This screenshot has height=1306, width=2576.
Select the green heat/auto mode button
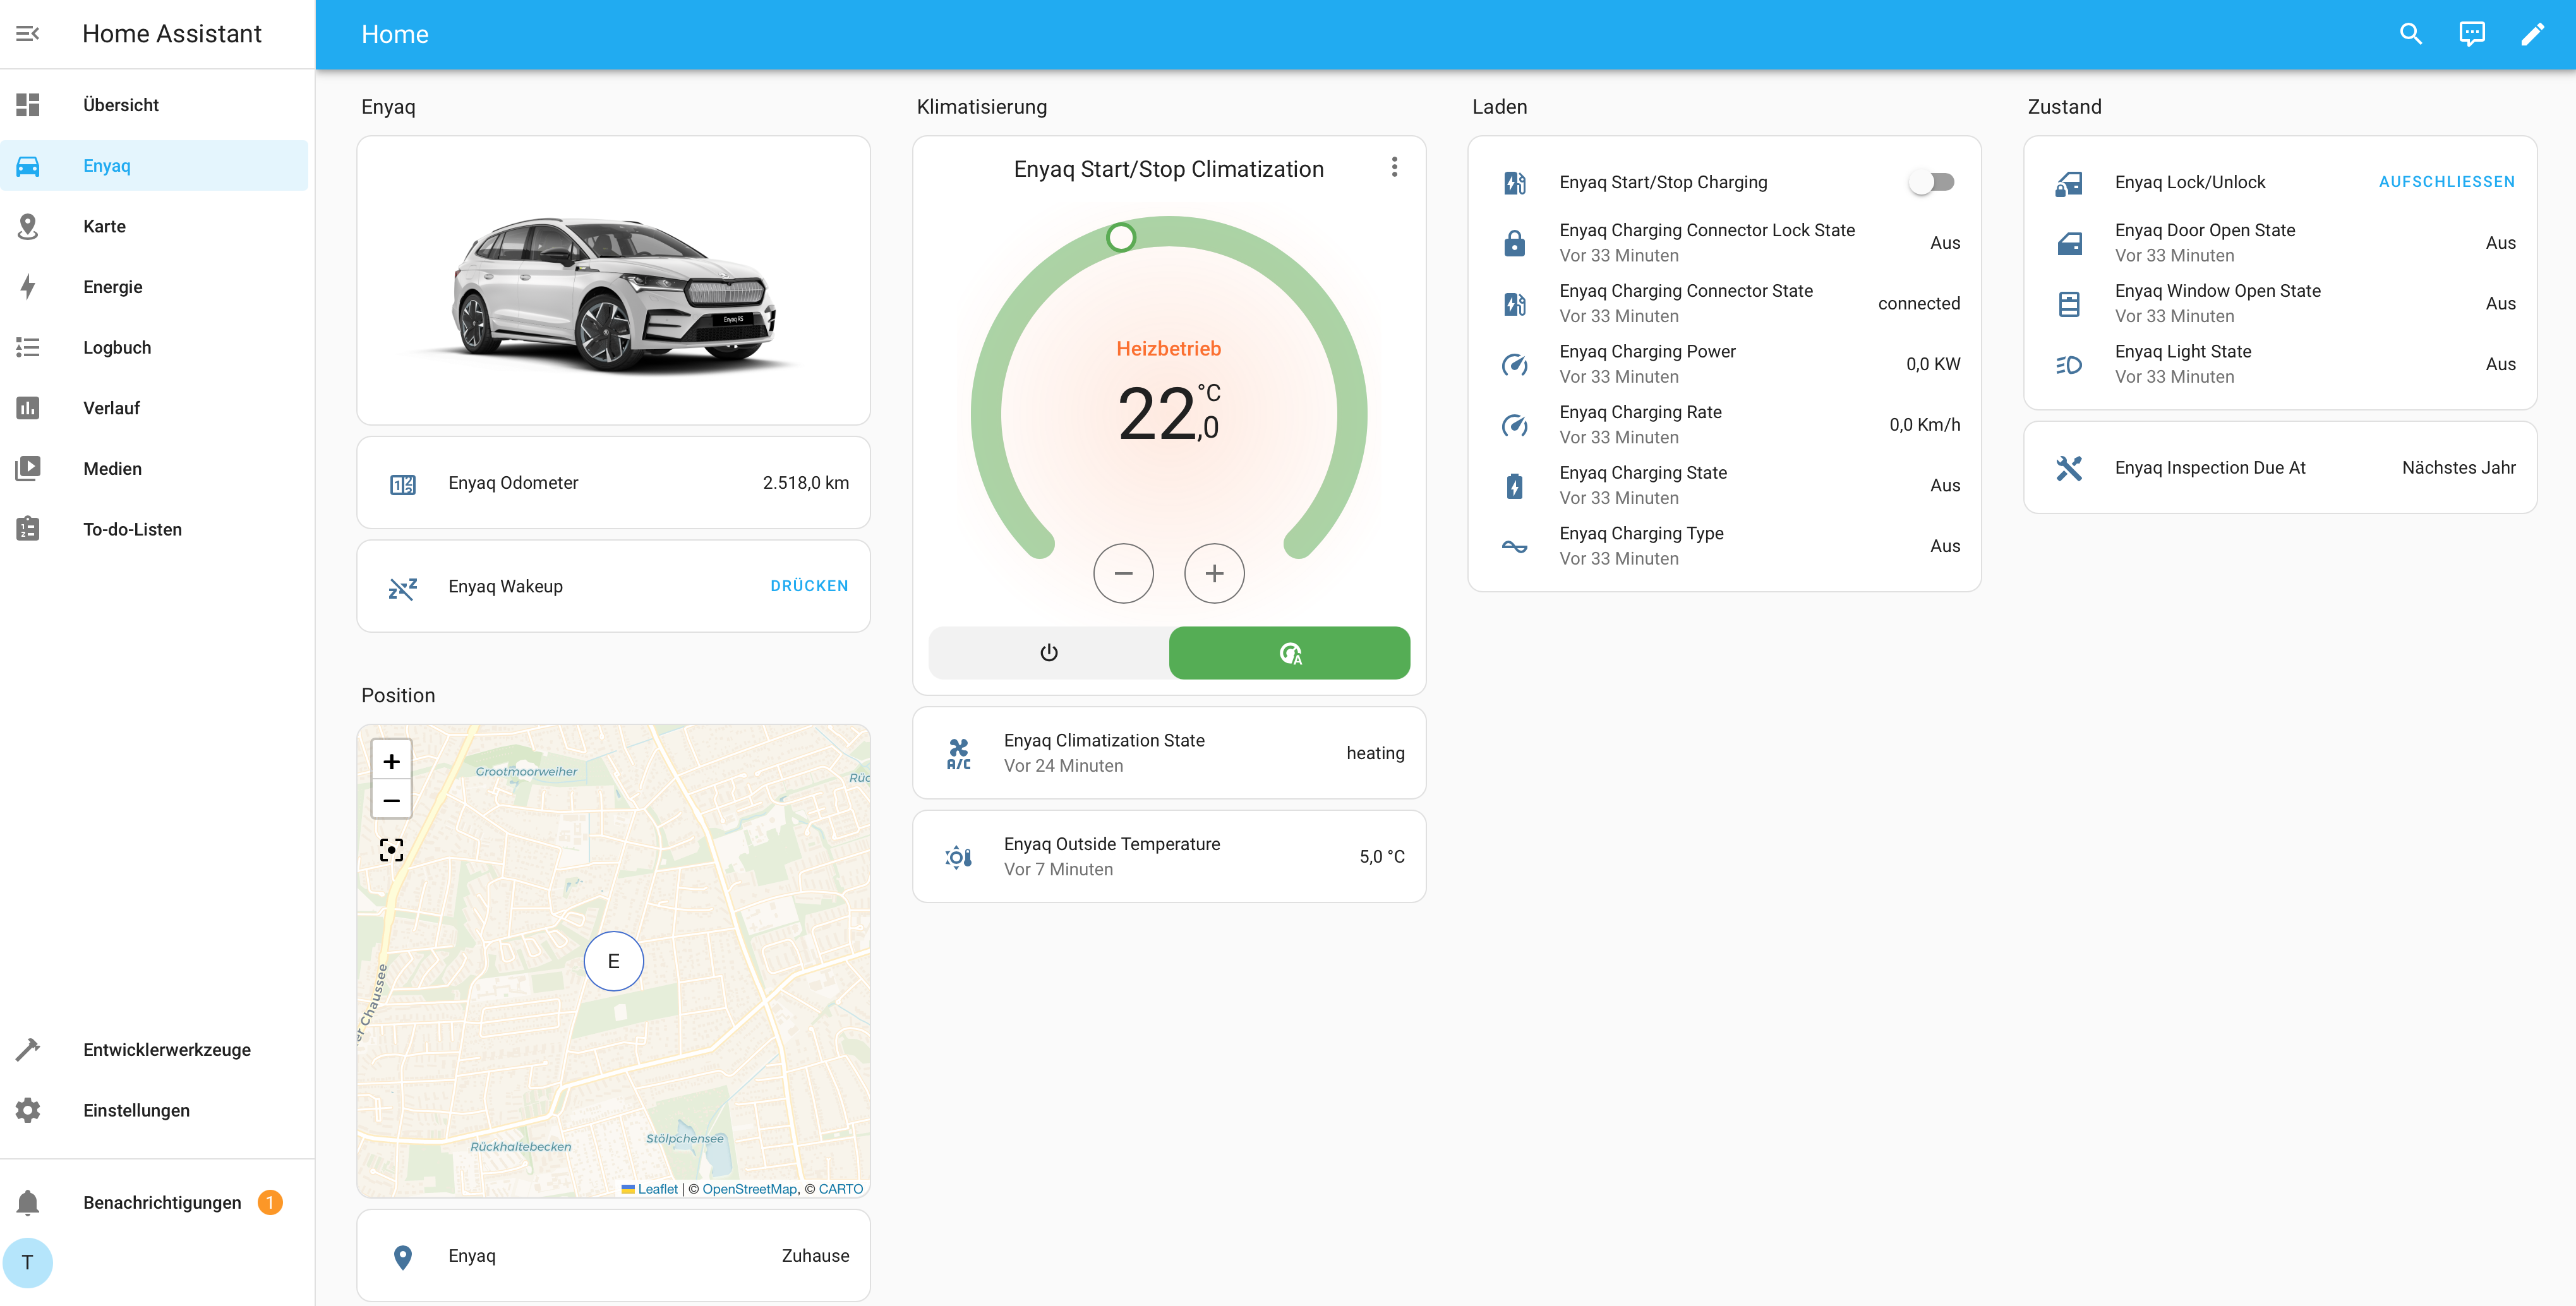pyautogui.click(x=1289, y=653)
